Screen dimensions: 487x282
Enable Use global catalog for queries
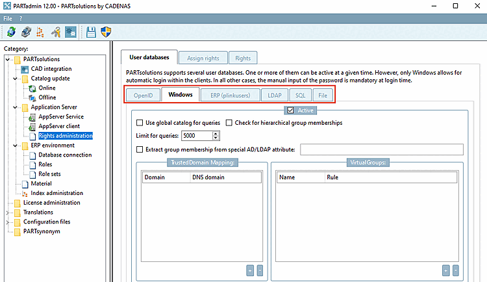pyautogui.click(x=140, y=123)
